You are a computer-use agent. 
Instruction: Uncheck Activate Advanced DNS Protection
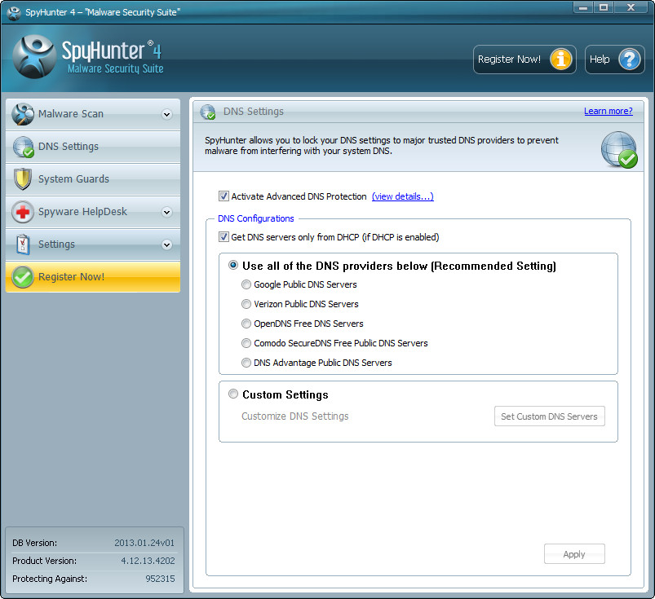[223, 196]
